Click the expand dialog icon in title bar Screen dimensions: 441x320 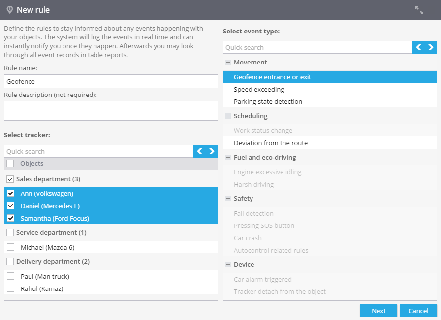pos(419,10)
